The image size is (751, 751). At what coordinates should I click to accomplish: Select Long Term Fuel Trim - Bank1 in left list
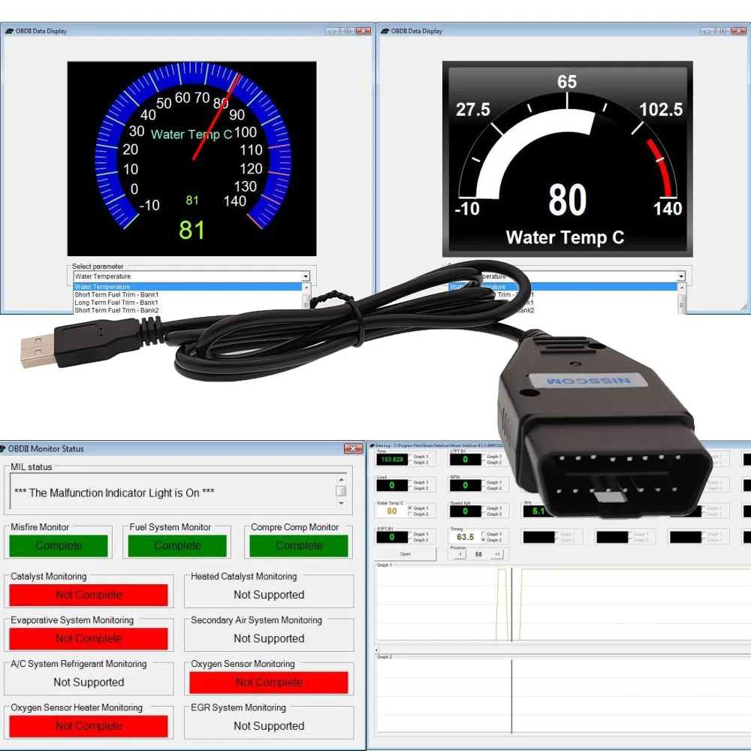[x=116, y=303]
